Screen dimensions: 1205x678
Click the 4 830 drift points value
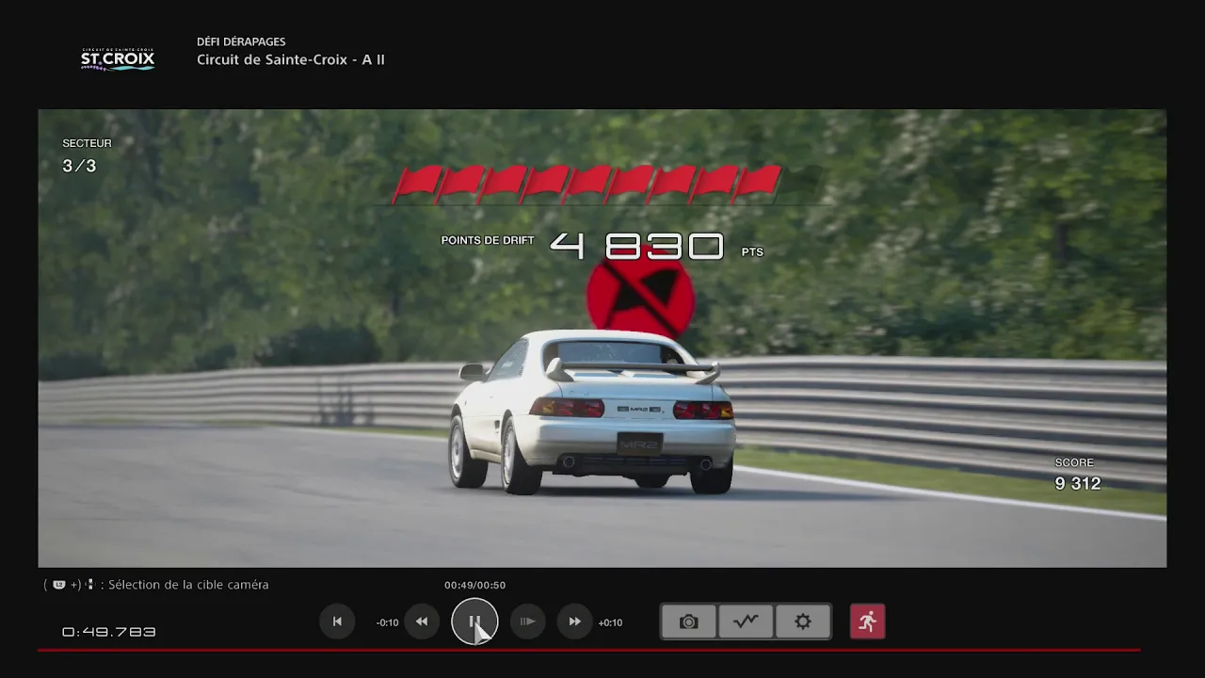[636, 247]
